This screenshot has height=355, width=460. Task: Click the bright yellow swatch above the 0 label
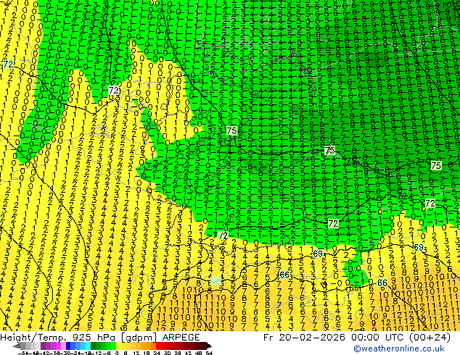tap(118, 346)
